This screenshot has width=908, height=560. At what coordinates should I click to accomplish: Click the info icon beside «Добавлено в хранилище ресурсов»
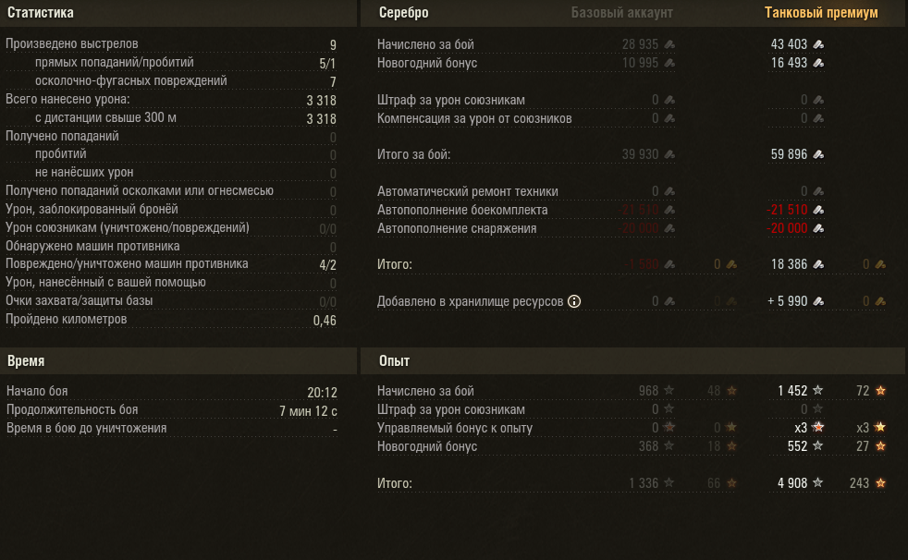[574, 301]
